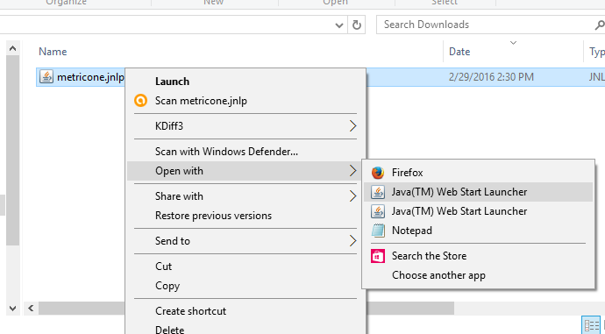
Task: Click the Firefox icon in Open with submenu
Action: pyautogui.click(x=378, y=173)
